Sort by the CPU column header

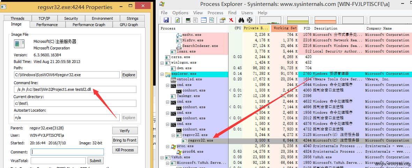pyautogui.click(x=236, y=28)
